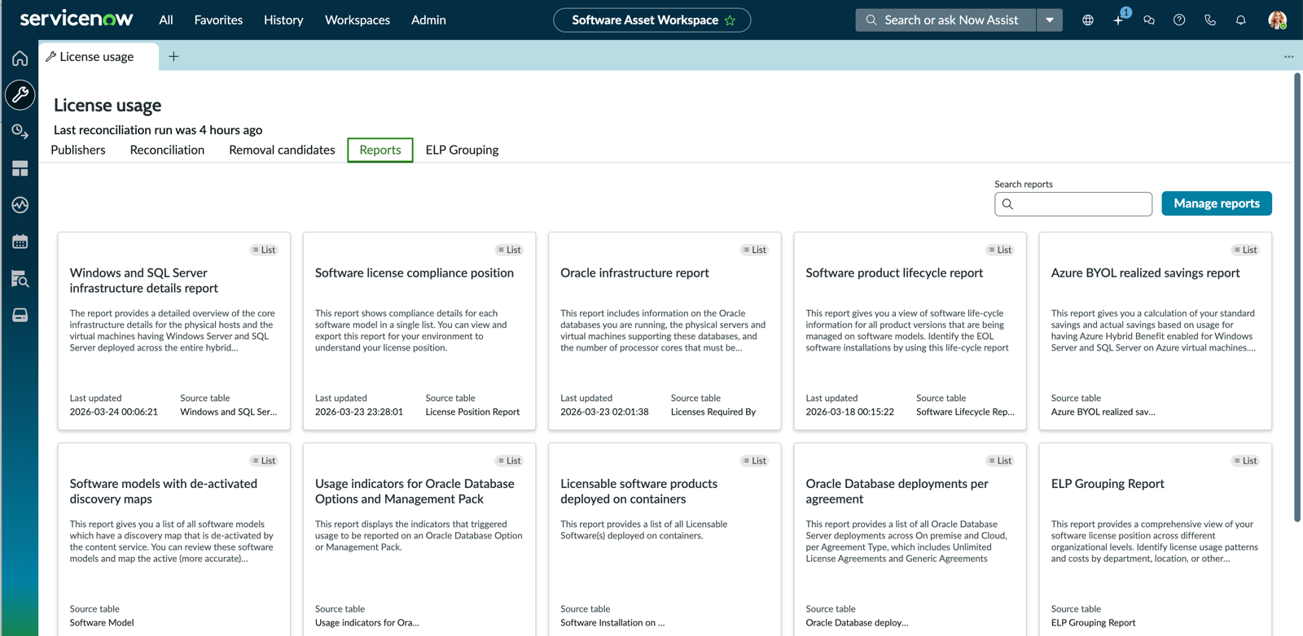Switch to the ELP Grouping tab
This screenshot has height=636, width=1303.
click(462, 150)
